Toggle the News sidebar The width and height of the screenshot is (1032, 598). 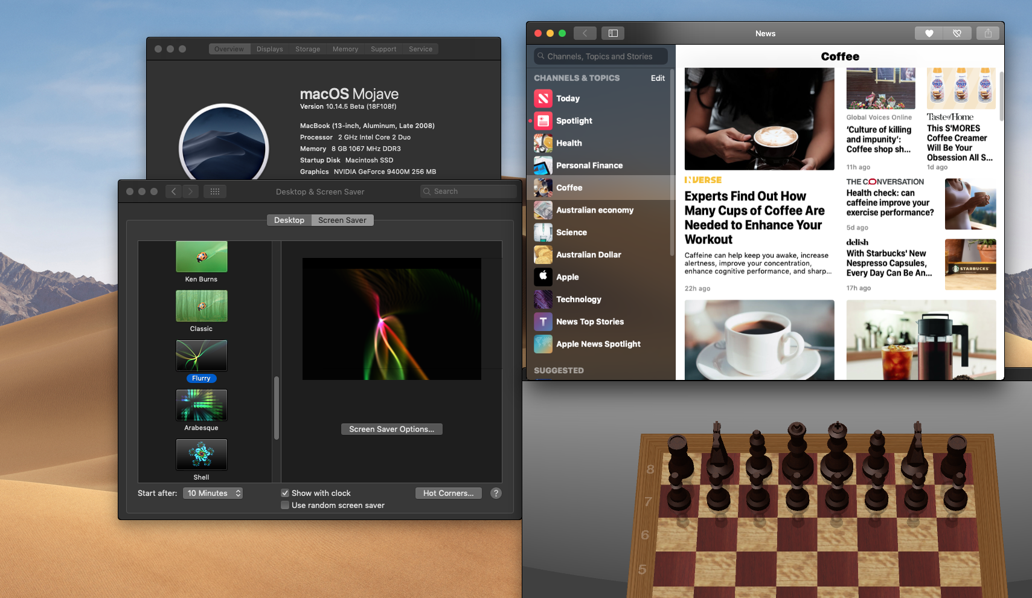pyautogui.click(x=613, y=33)
